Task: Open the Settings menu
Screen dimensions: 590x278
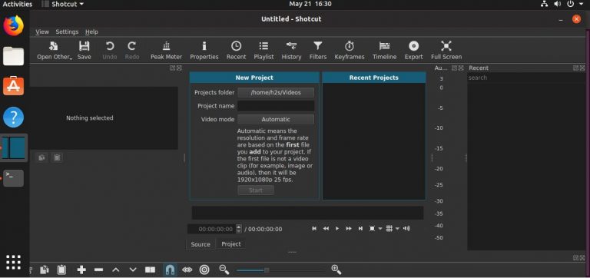Action: pyautogui.click(x=67, y=32)
